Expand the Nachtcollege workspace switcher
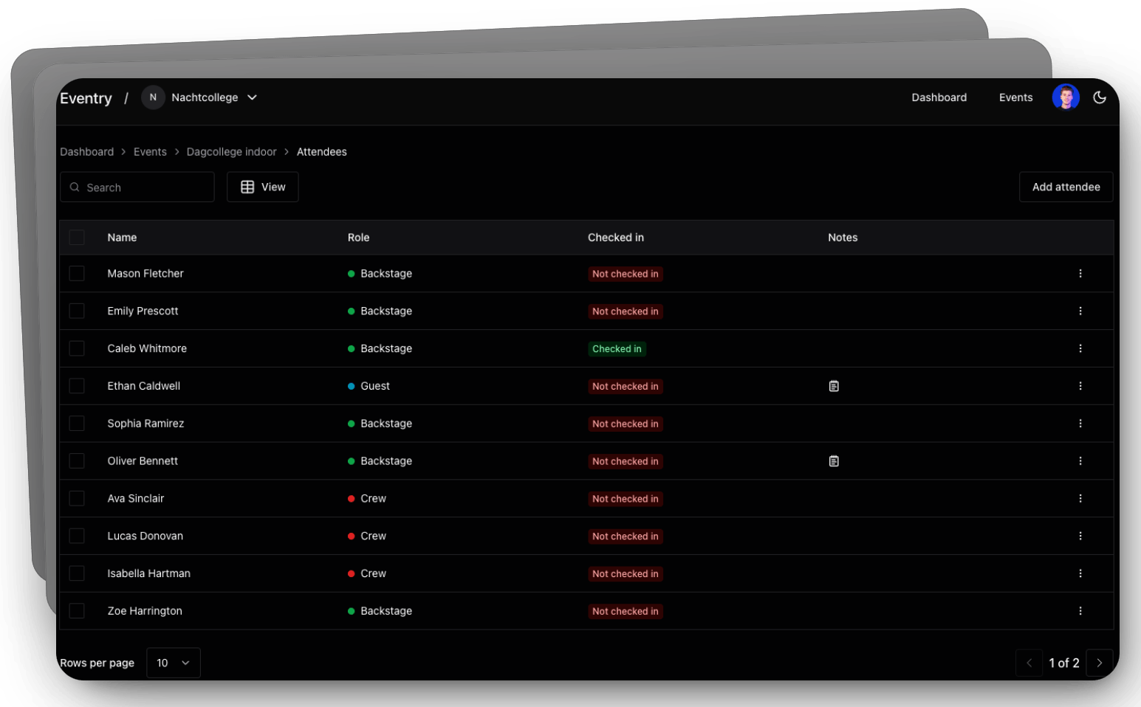 [252, 97]
